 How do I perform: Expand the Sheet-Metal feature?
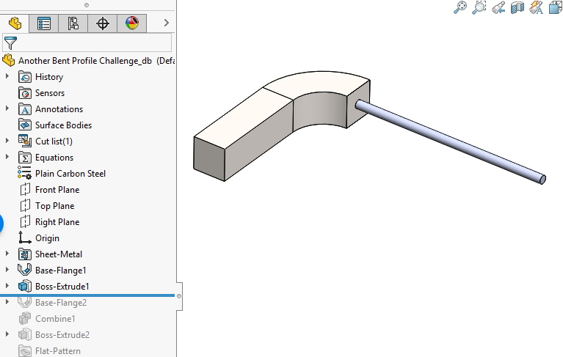pyautogui.click(x=7, y=254)
